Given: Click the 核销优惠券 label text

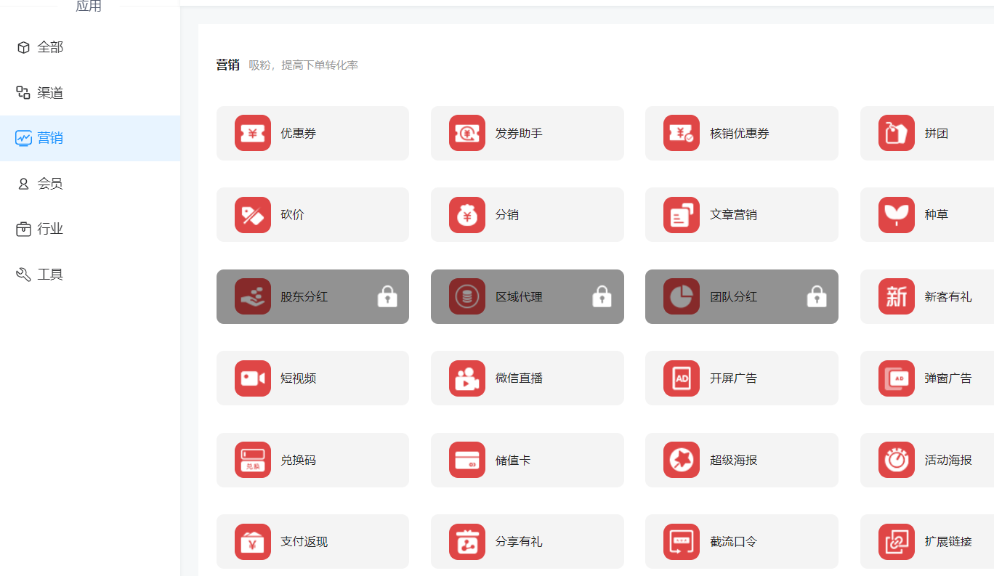Looking at the screenshot, I should tap(740, 134).
